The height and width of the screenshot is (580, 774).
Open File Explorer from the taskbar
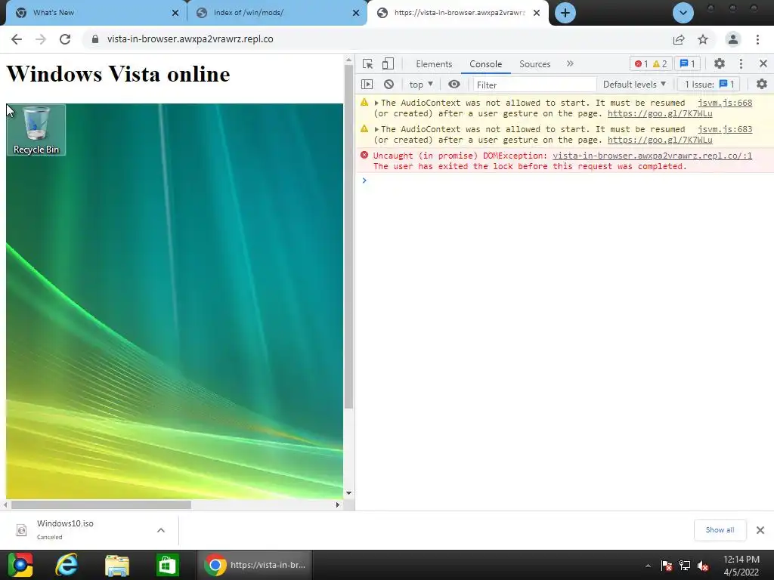pos(117,565)
